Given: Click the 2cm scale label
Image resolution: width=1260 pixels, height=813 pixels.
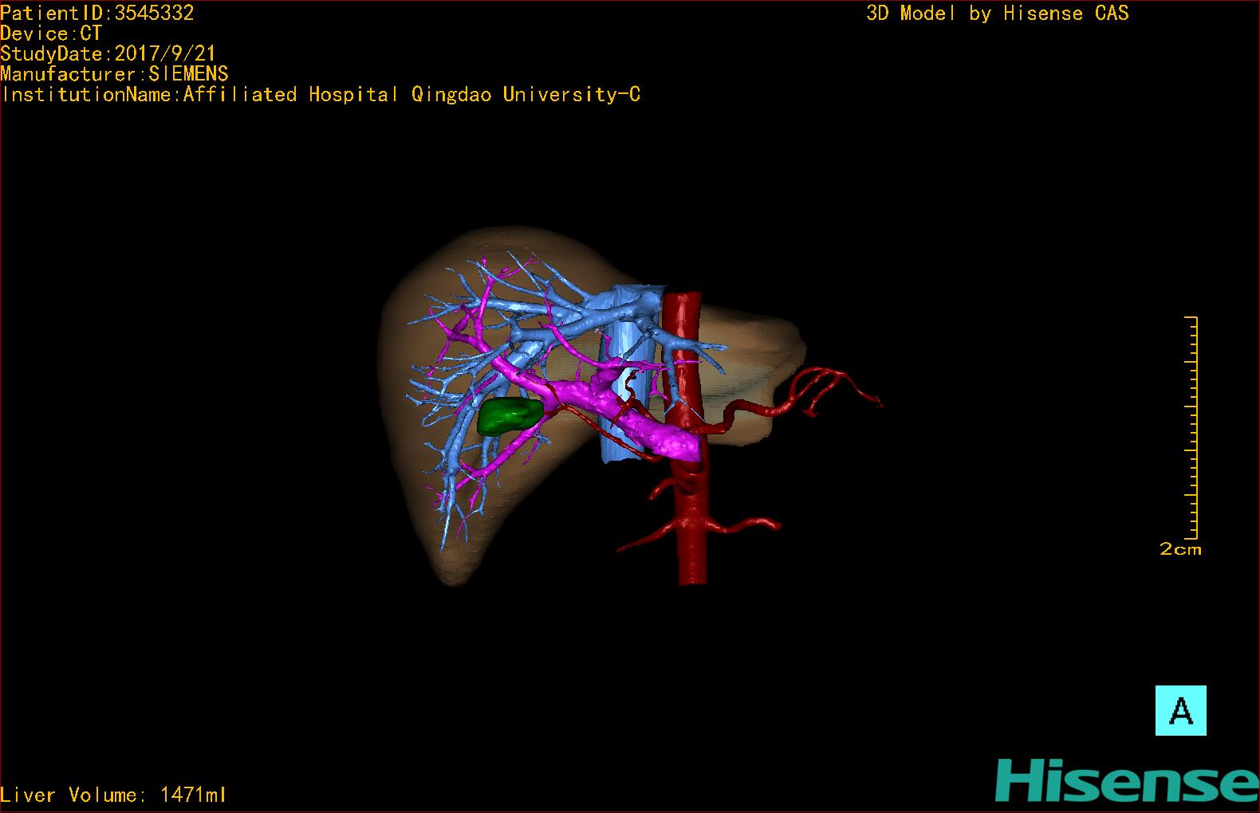Looking at the screenshot, I should (x=1180, y=549).
